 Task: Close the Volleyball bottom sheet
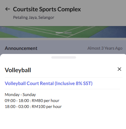point(119,69)
